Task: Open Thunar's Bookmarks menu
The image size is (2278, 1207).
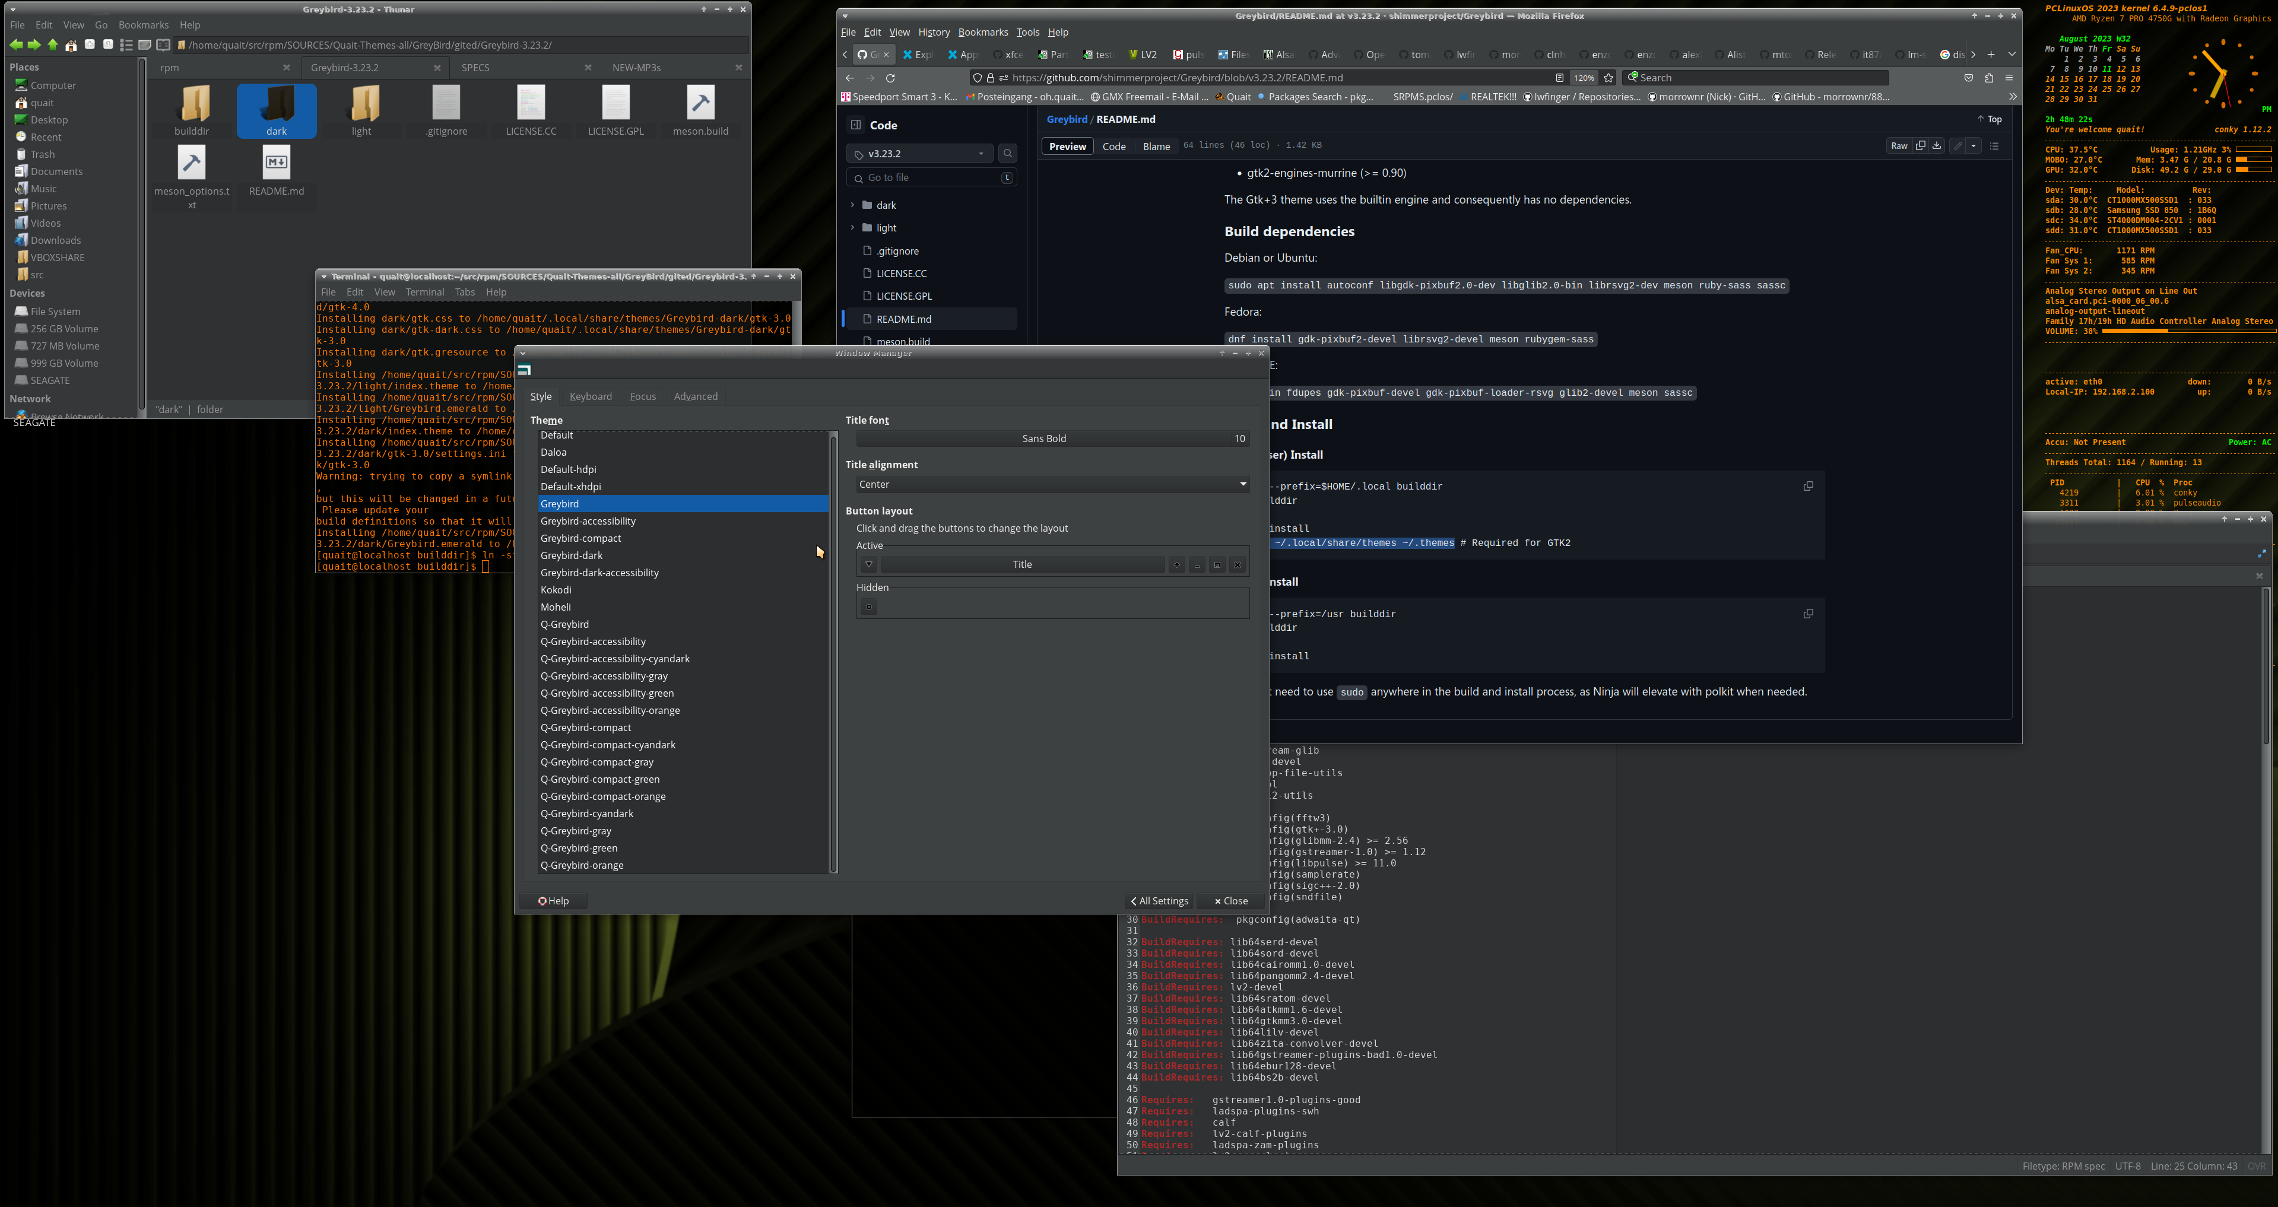Action: (x=143, y=25)
